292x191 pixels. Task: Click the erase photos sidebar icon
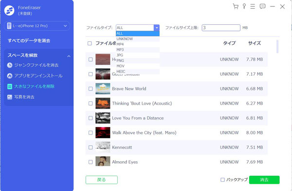[x=10, y=97]
